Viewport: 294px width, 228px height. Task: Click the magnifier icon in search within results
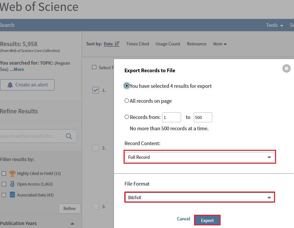click(x=69, y=136)
